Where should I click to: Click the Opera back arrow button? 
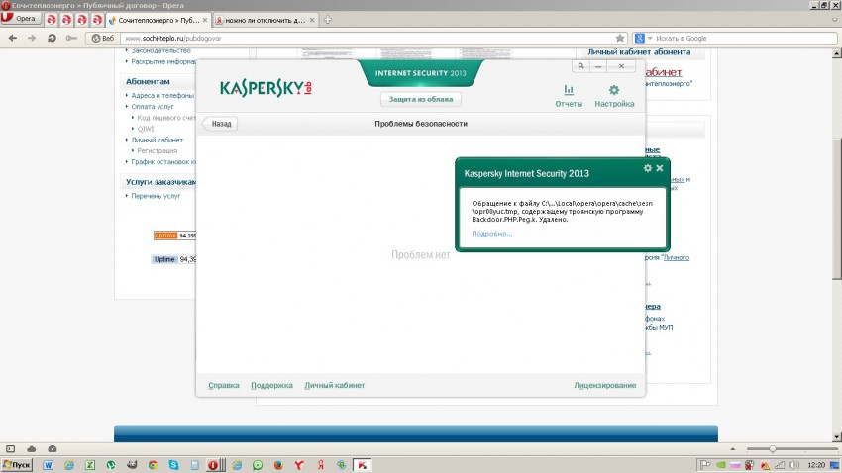[x=11, y=38]
